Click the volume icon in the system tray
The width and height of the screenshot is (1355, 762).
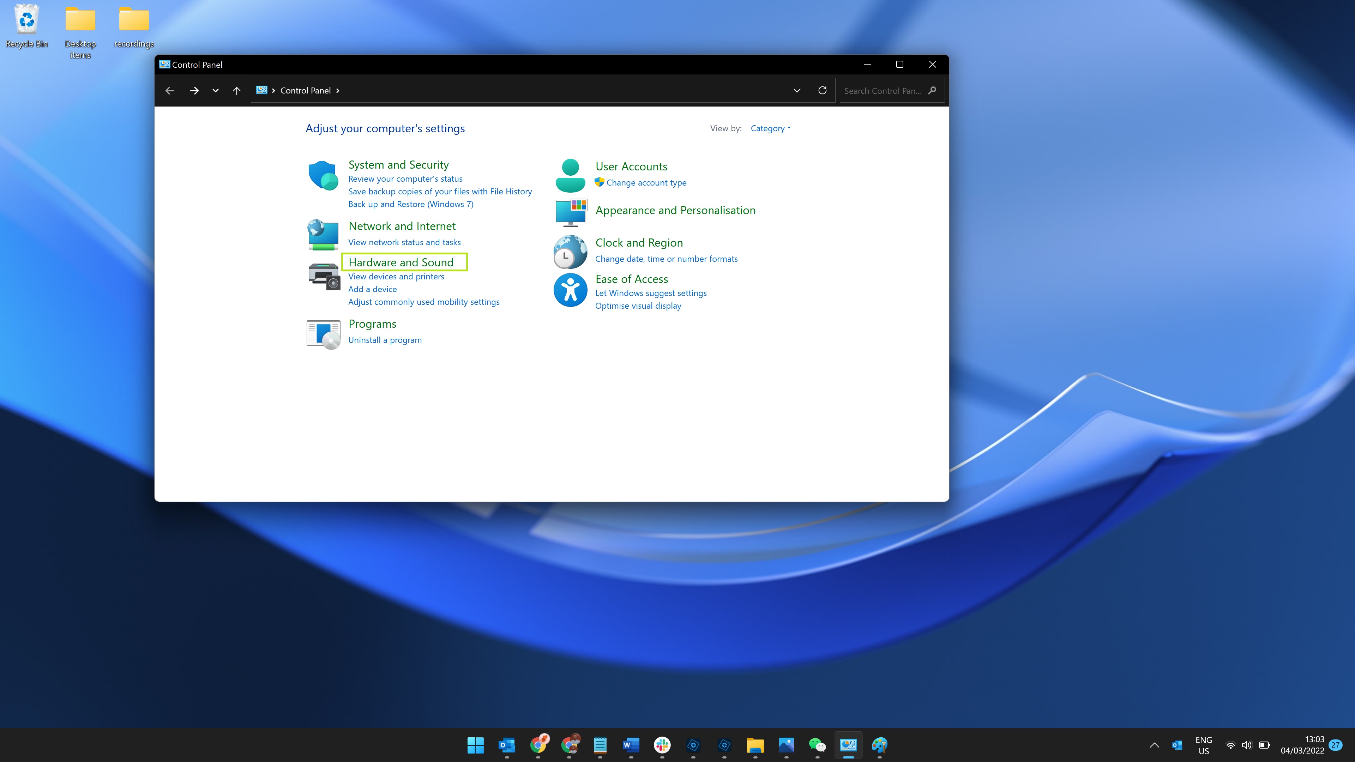tap(1247, 745)
